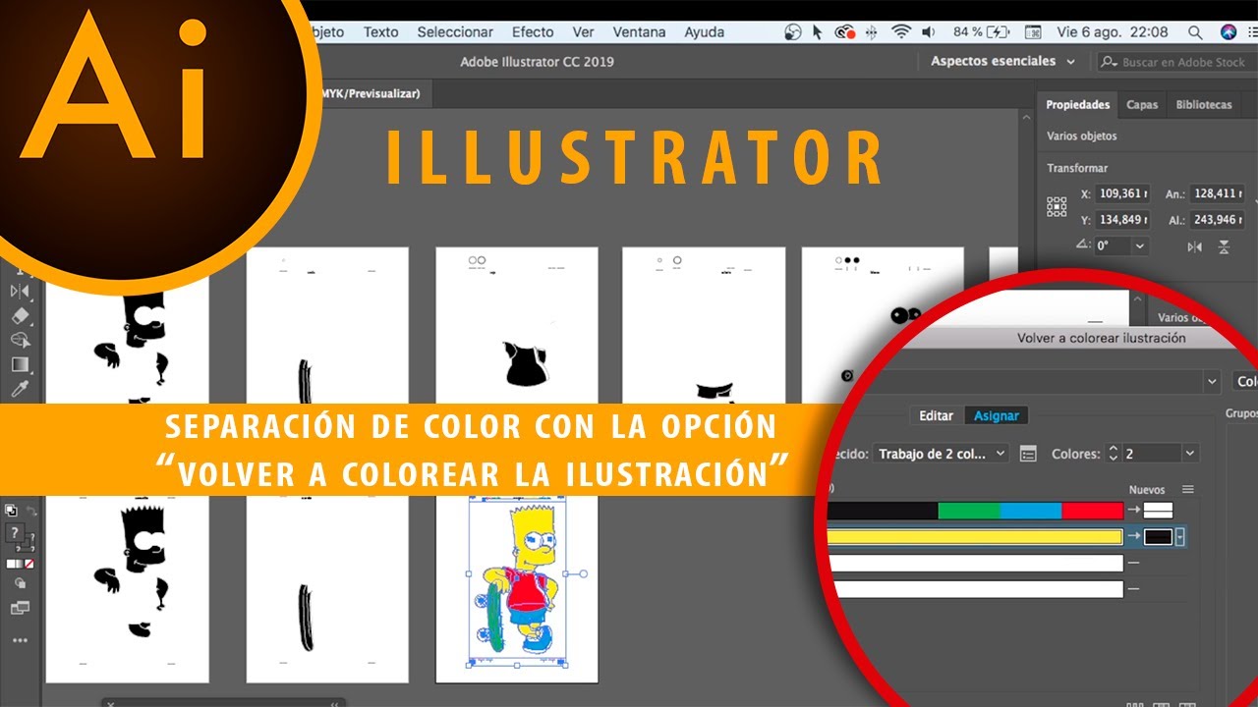
Task: Click the reference point grid in Transformar
Action: [x=1057, y=206]
